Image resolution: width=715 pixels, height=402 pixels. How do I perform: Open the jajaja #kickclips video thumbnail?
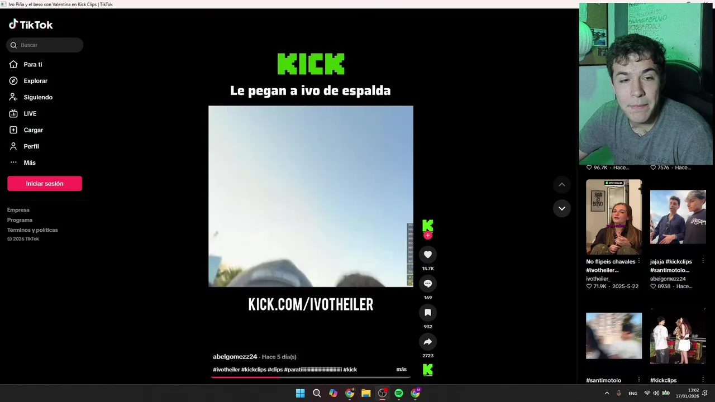tap(678, 217)
